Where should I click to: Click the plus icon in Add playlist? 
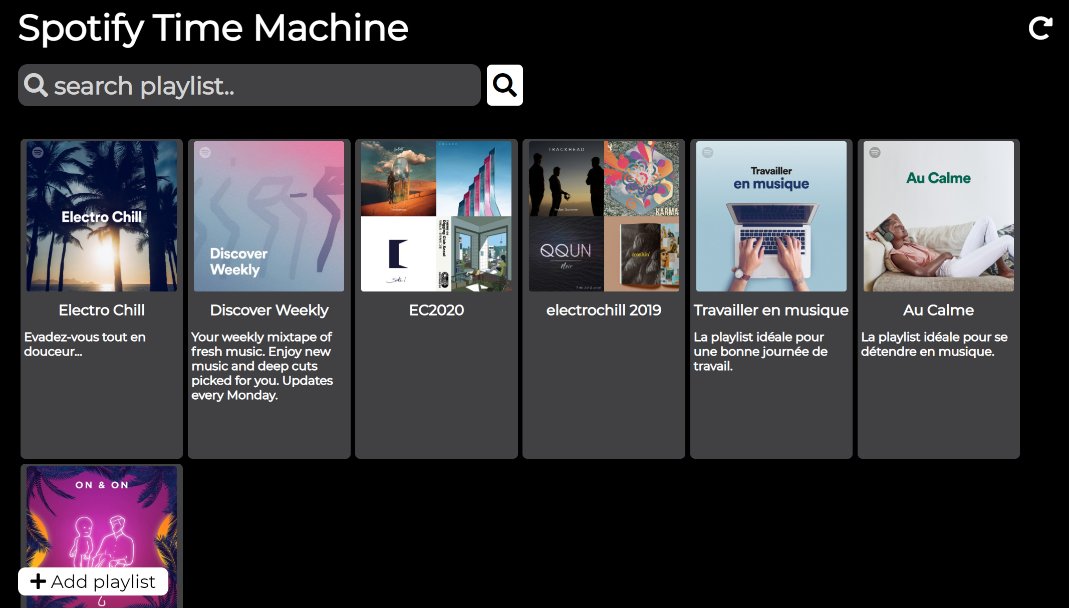(x=38, y=581)
